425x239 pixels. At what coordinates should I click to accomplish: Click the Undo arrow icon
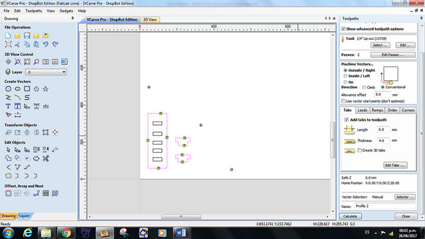(x=46, y=44)
